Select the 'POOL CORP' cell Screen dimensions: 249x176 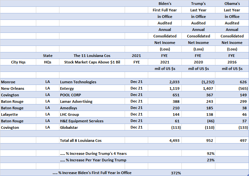coord(92,95)
